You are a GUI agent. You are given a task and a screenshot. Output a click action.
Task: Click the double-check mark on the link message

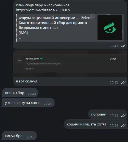[123, 46]
